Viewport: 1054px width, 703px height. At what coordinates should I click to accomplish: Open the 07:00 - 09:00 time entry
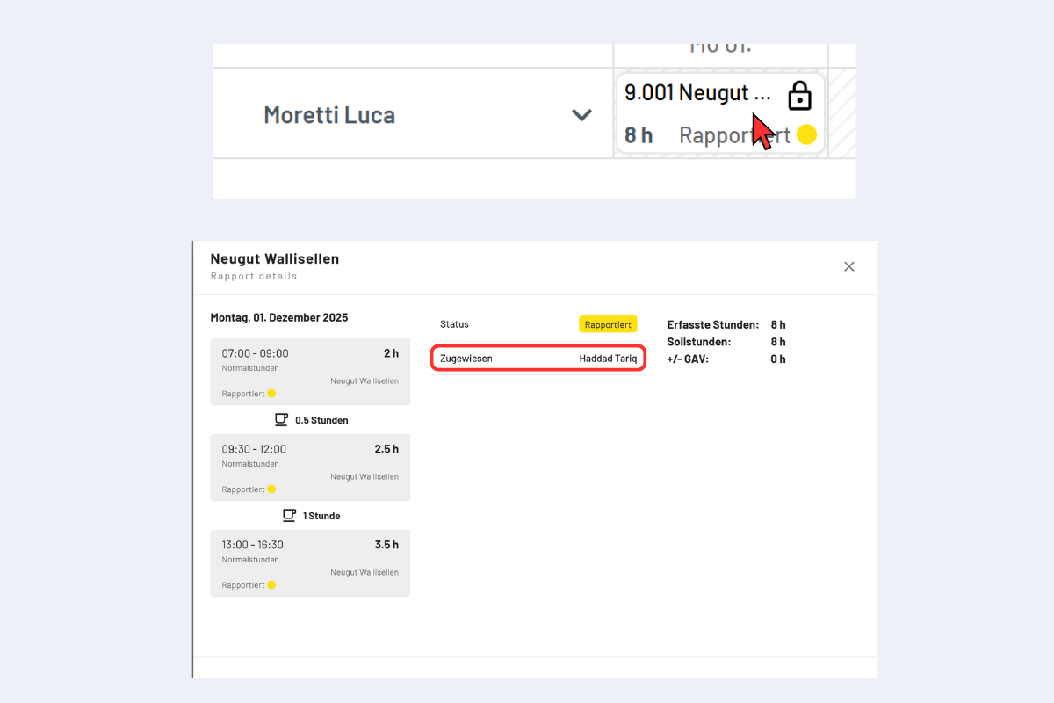click(310, 372)
